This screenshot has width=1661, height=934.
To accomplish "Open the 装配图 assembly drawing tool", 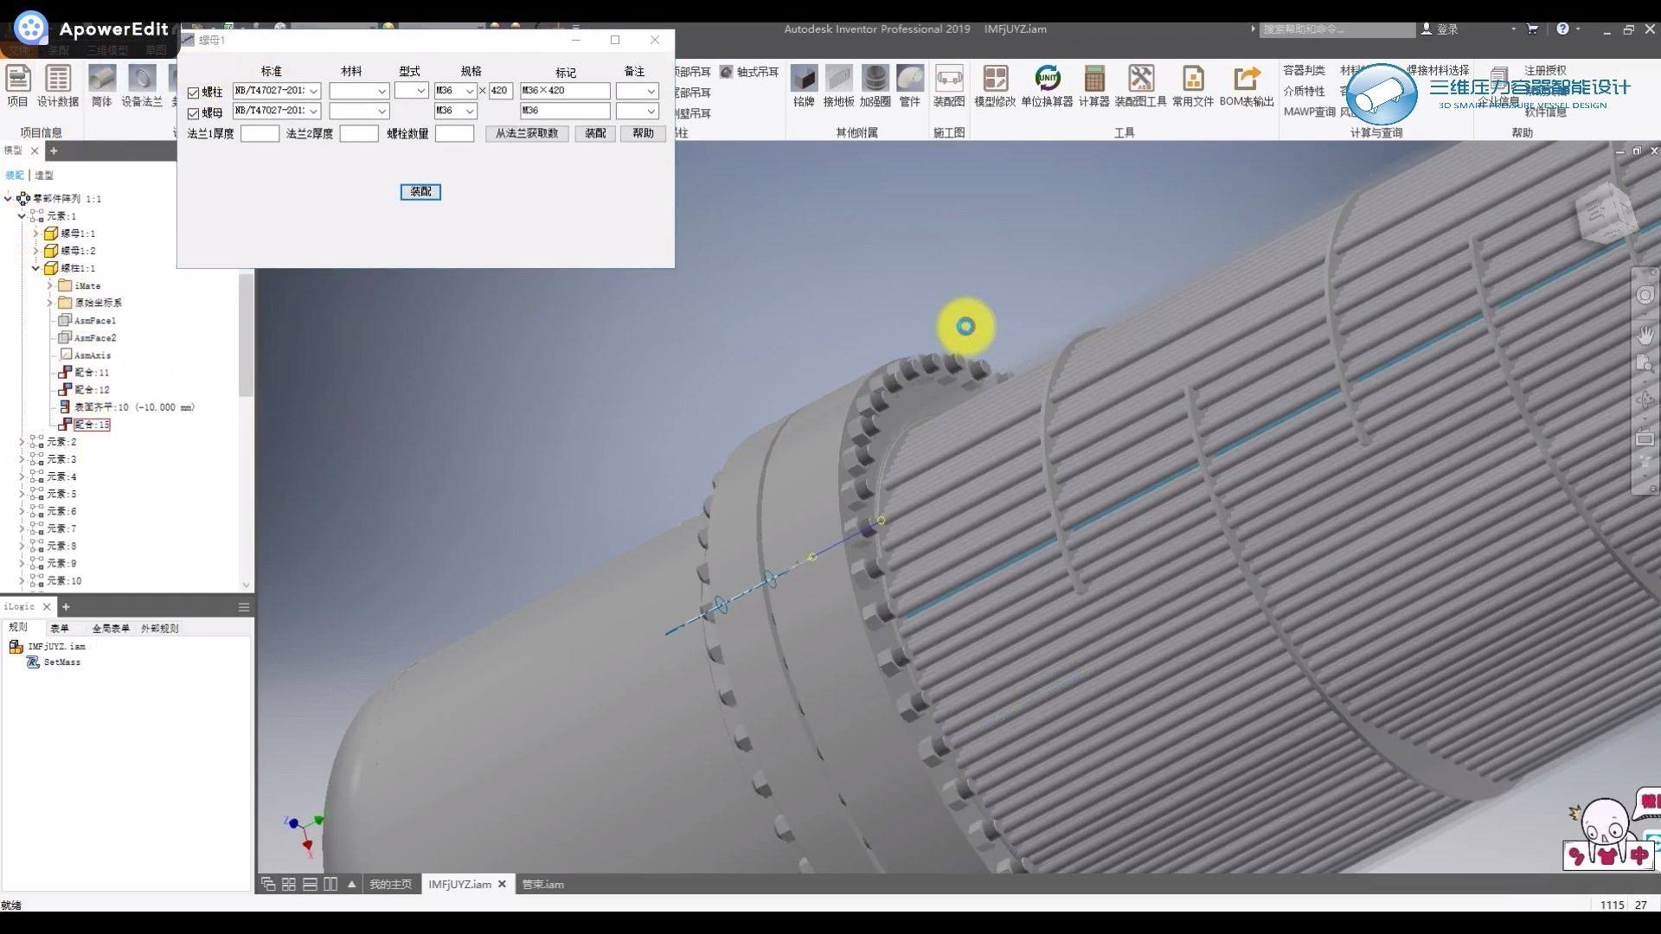I will (949, 86).
